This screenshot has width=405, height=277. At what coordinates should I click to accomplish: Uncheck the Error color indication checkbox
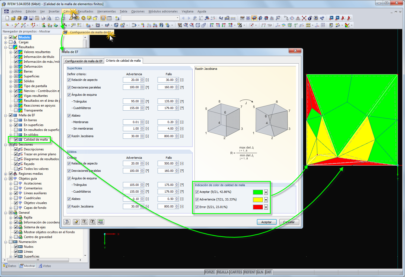[x=197, y=207]
